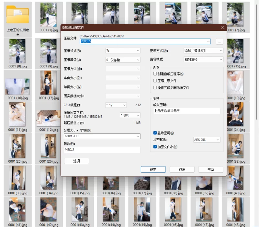
Task: Select the 0001(25).jpg file thumbnail
Action: pyautogui.click(x=17, y=146)
